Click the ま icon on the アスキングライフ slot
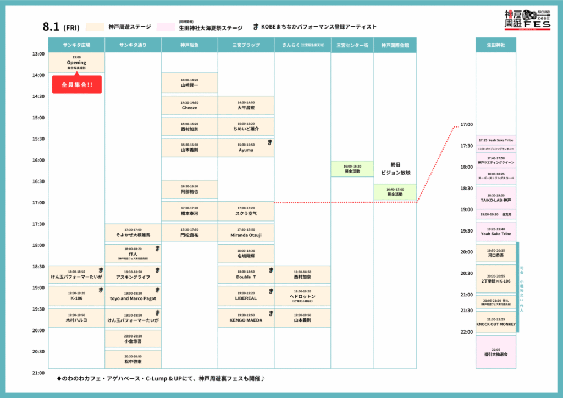This screenshot has height=398, width=563. 157,270
